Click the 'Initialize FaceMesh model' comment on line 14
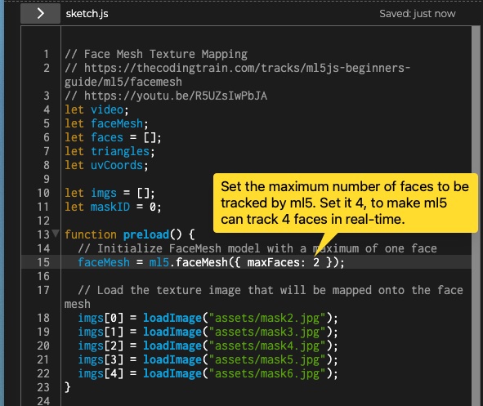This screenshot has height=406, width=483. click(257, 248)
